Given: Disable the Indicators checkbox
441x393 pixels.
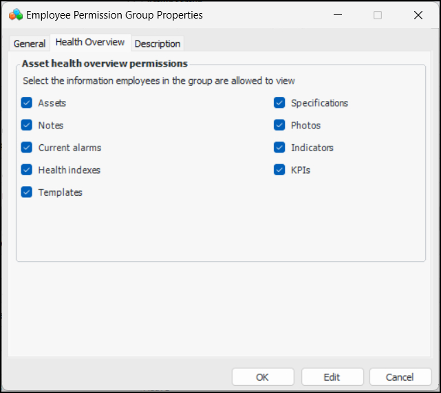Looking at the screenshot, I should (x=279, y=148).
